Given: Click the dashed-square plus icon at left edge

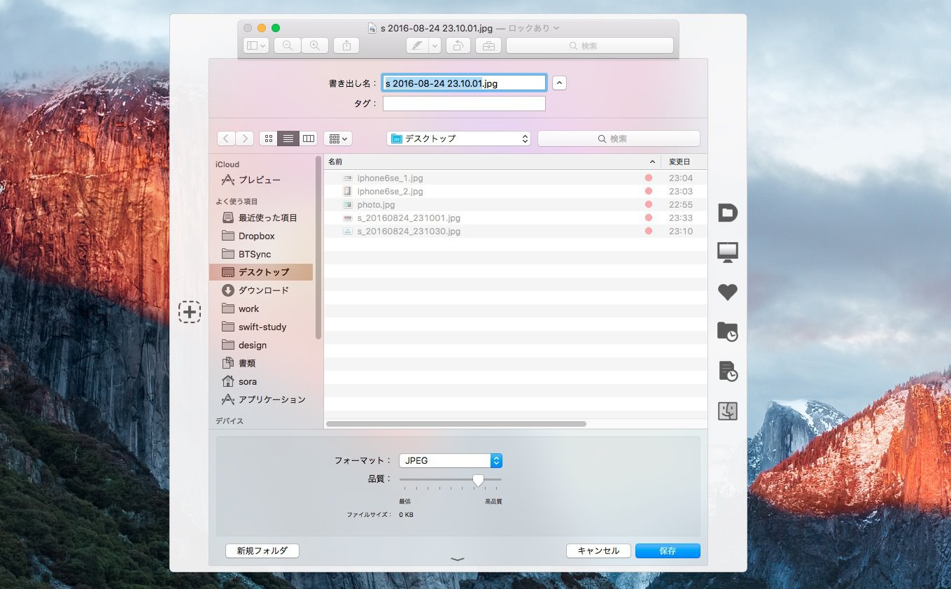Looking at the screenshot, I should point(189,312).
